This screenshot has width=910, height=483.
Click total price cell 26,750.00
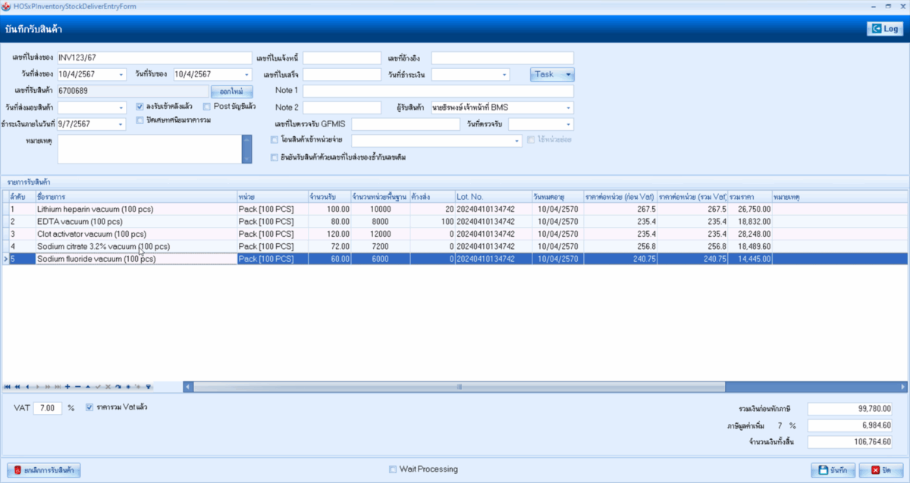pyautogui.click(x=749, y=209)
